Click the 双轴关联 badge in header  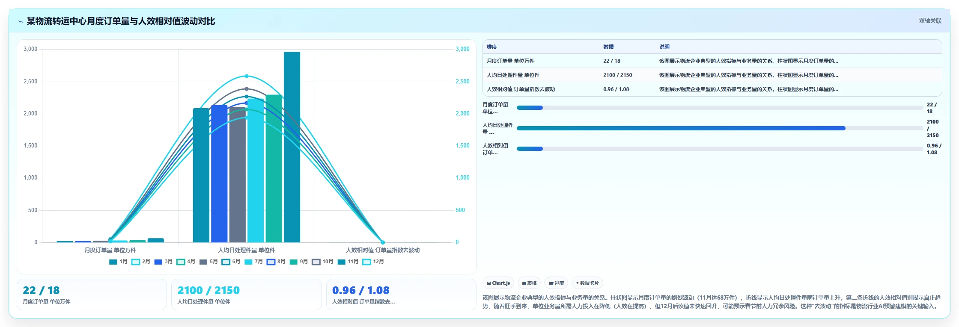(930, 21)
